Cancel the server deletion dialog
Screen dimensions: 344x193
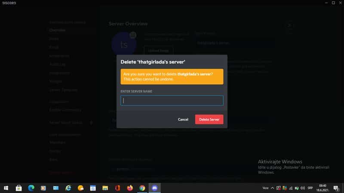point(183,119)
